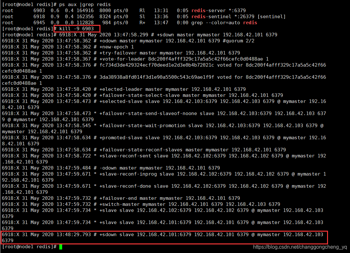Image resolution: width=350 pixels, height=253 pixels.
Task: Click the +switch-master mymaster log line
Action: (x=141, y=204)
